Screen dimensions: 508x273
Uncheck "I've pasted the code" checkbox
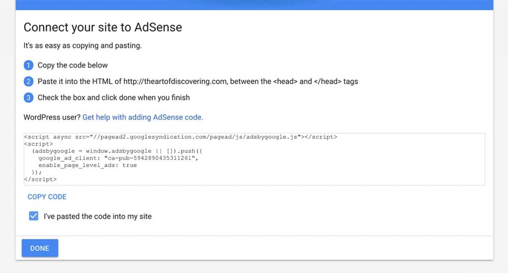click(34, 216)
